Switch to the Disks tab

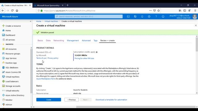point(48,40)
